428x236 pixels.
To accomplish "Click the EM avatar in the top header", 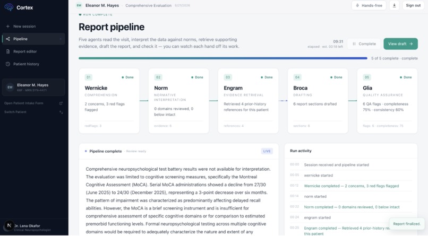I will tap(79, 5).
